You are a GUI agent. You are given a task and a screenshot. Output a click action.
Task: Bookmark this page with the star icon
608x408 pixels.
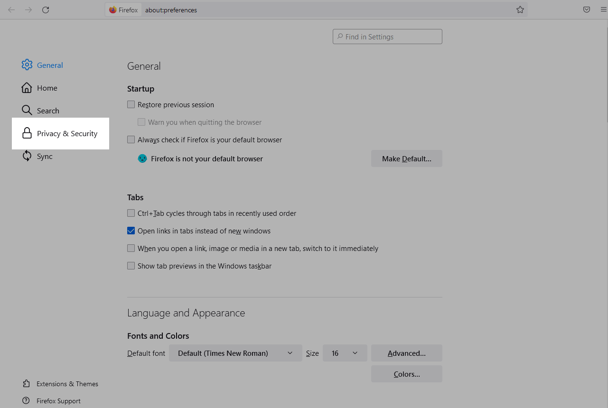point(520,9)
